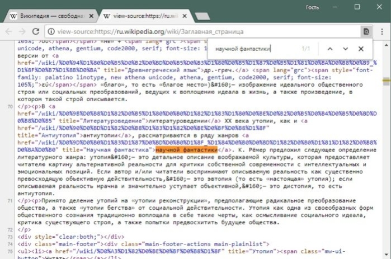Close the Википедия tab
391x259 pixels.
pyautogui.click(x=91, y=16)
